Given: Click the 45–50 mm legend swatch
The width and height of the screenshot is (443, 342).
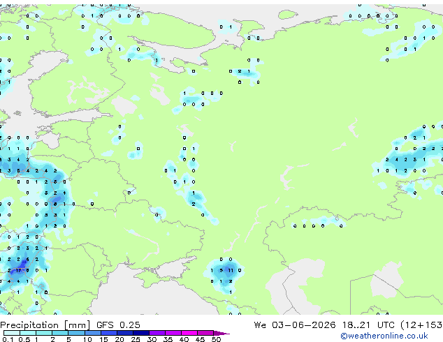Looking at the screenshot, I should click(205, 333).
